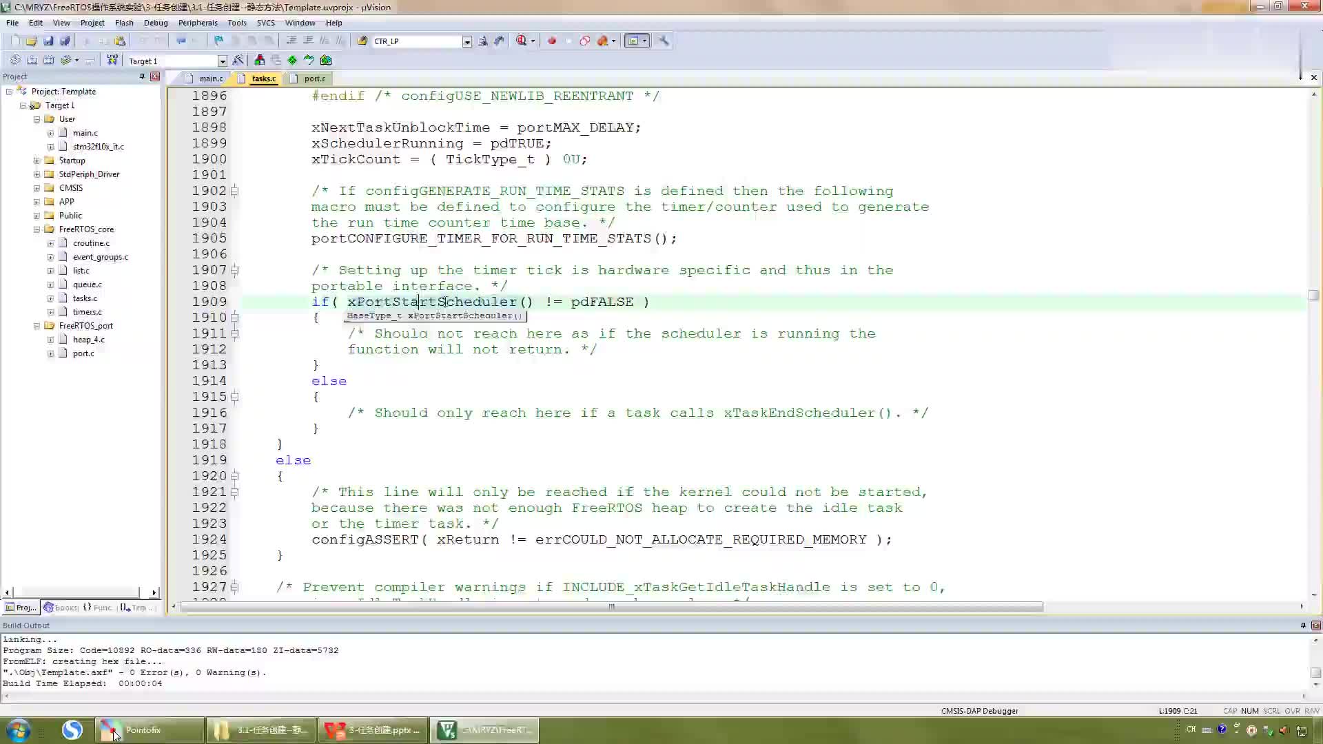1323x744 pixels.
Task: Click the Rebuild all target files icon
Action: (48, 60)
